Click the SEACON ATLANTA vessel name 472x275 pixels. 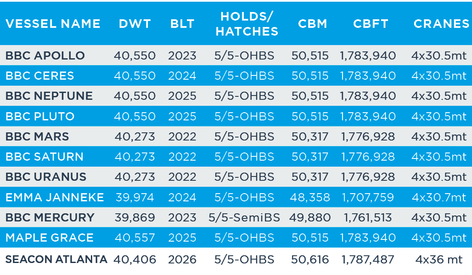coord(56,259)
